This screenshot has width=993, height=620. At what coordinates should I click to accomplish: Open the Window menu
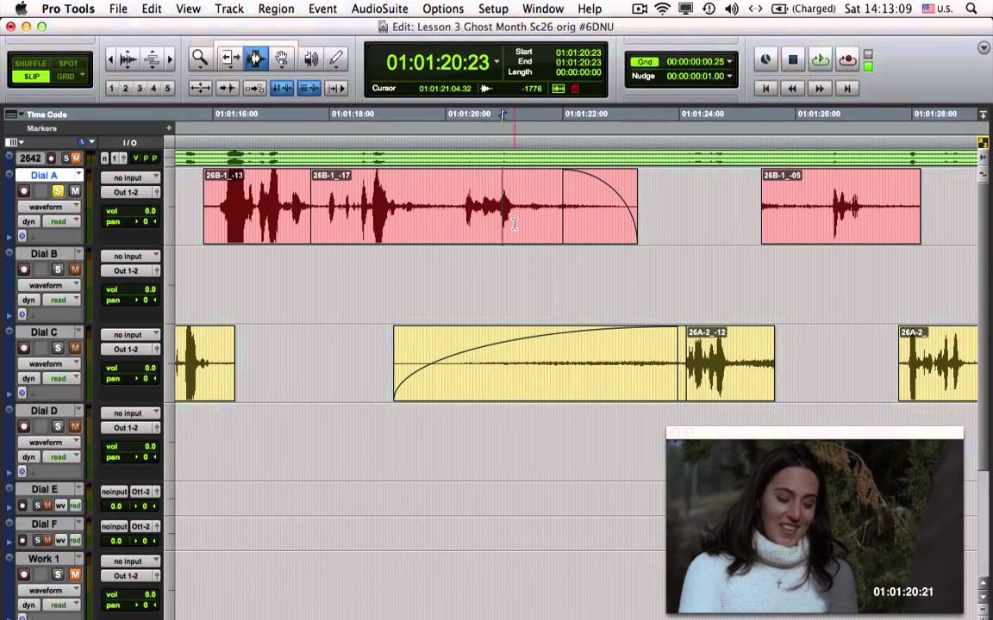coord(543,9)
